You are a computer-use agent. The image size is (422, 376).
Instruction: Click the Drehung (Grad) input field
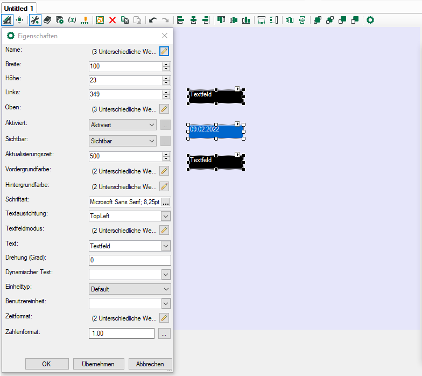(129, 260)
